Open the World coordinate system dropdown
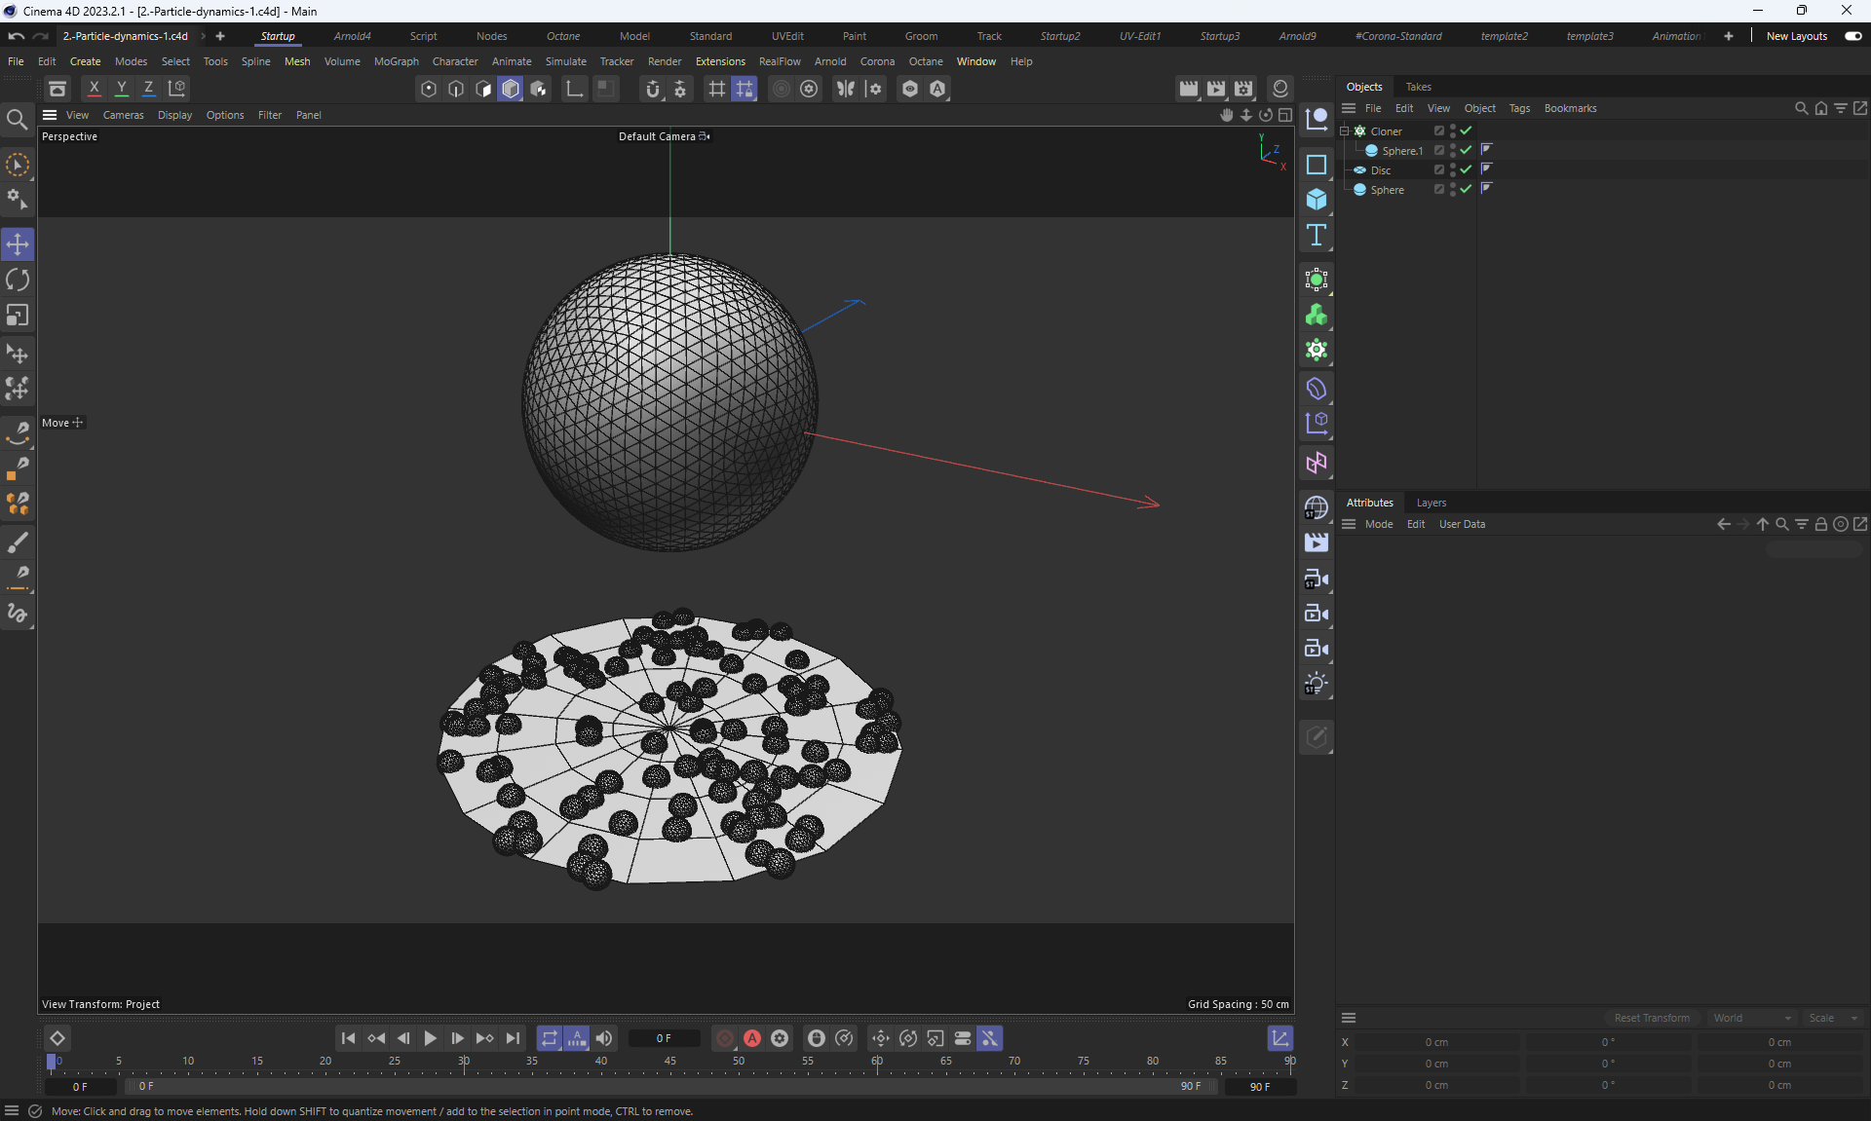Screen dimensions: 1871x1121 [1751, 1018]
